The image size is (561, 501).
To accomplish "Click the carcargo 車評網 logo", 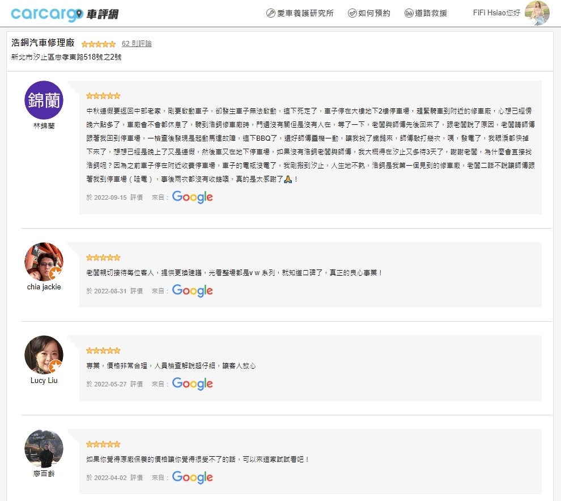I will click(x=65, y=14).
